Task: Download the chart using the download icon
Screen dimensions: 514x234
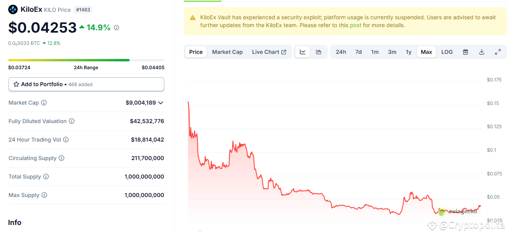Action: 481,52
